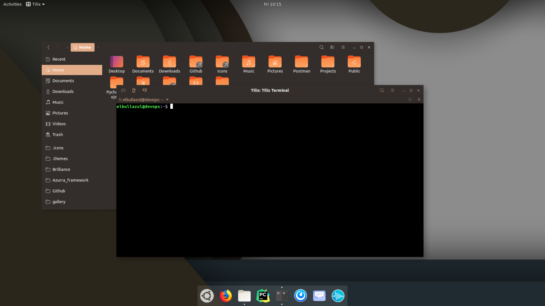Click the Tilix: Tilix Terminal title bar
This screenshot has height=306, width=545.
point(270,90)
